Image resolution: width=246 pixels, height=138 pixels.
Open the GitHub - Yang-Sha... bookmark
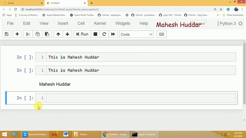pos(196,15)
